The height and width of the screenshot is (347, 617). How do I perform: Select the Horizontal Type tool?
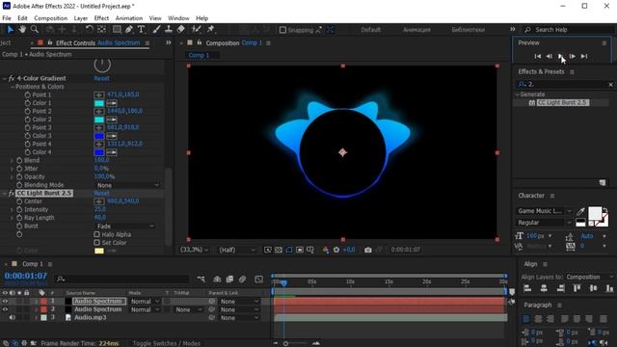[142, 30]
